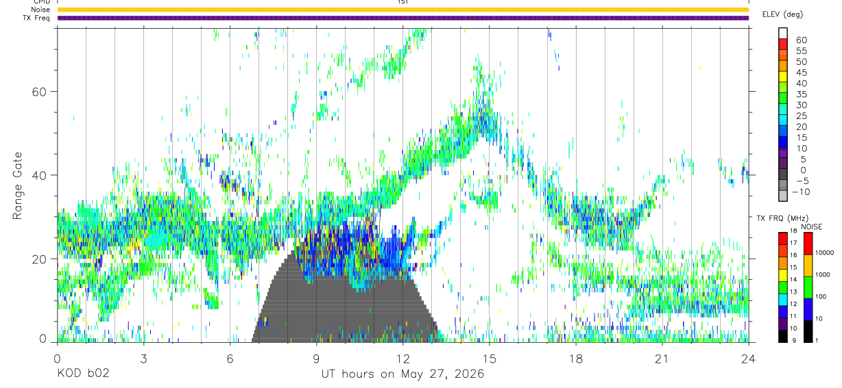Click ELEV legend value 45
This screenshot has height=388, width=842.
pos(802,73)
